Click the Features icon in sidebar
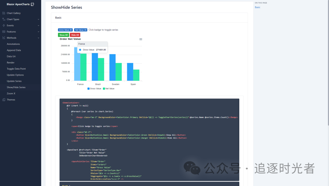This screenshot has height=186, width=329. 4,32
